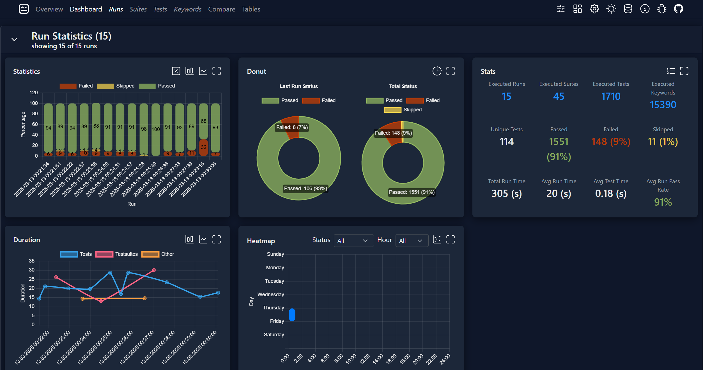Switch Duration graph to bar chart
This screenshot has height=370, width=703.
[189, 239]
